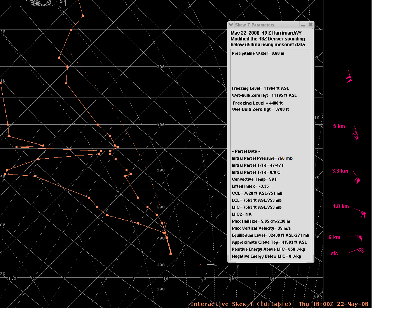Click the '- Parcel Data -' heading
The height and width of the screenshot is (311, 398).
(246, 151)
